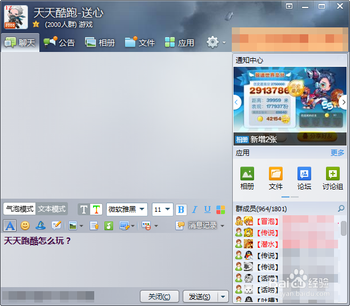The height and width of the screenshot is (306, 350).
Task: Show previous notification banner slide
Action: [236, 102]
